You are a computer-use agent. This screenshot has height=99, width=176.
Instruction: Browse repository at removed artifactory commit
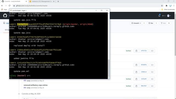(x=152, y=86)
